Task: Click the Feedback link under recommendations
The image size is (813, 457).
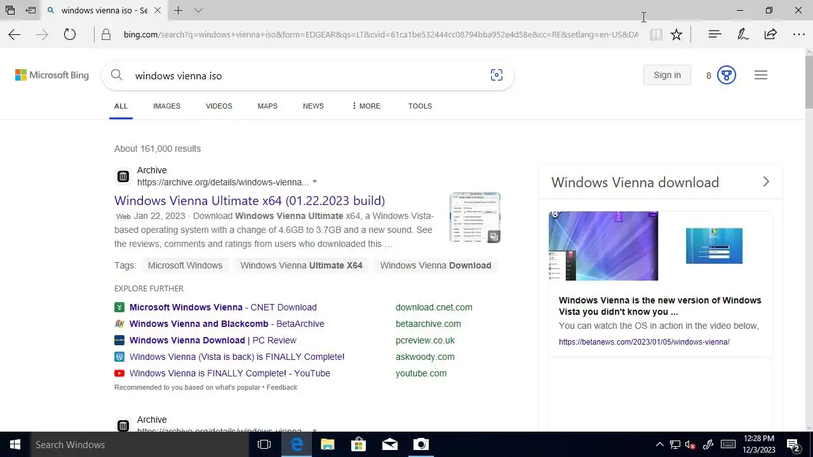Action: point(282,387)
